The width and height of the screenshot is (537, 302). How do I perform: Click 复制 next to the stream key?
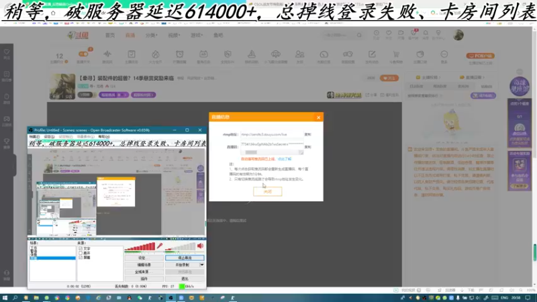pos(307,147)
